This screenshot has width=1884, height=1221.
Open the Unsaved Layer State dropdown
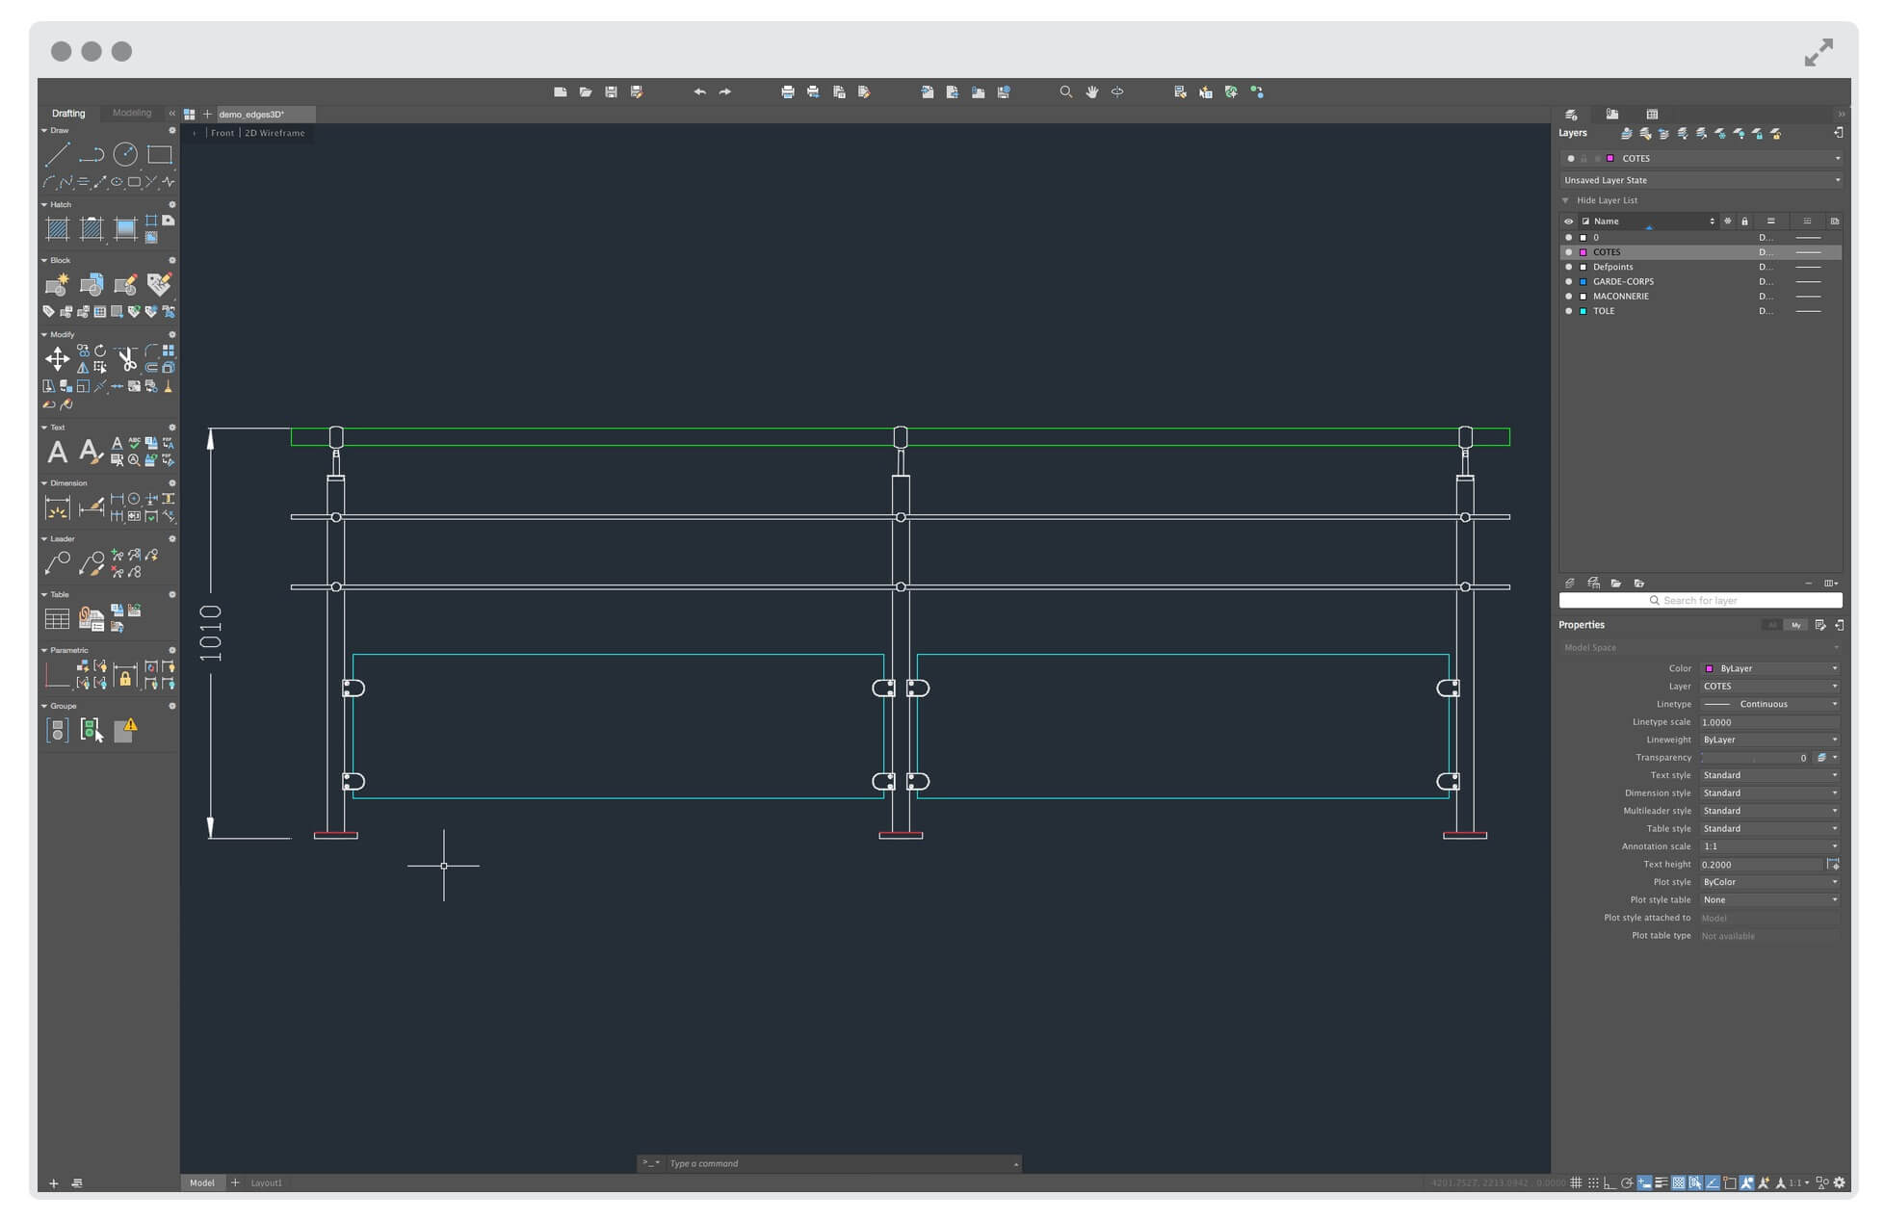click(1700, 180)
